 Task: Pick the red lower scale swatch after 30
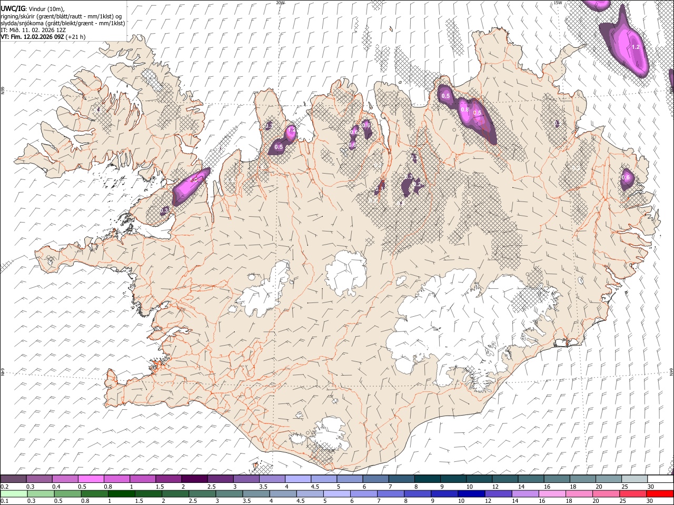[660, 493]
